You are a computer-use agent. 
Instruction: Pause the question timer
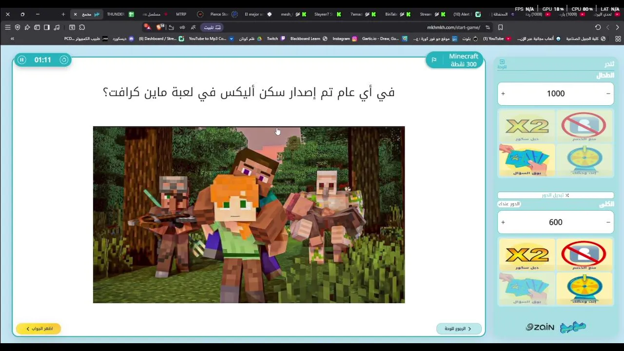point(21,60)
